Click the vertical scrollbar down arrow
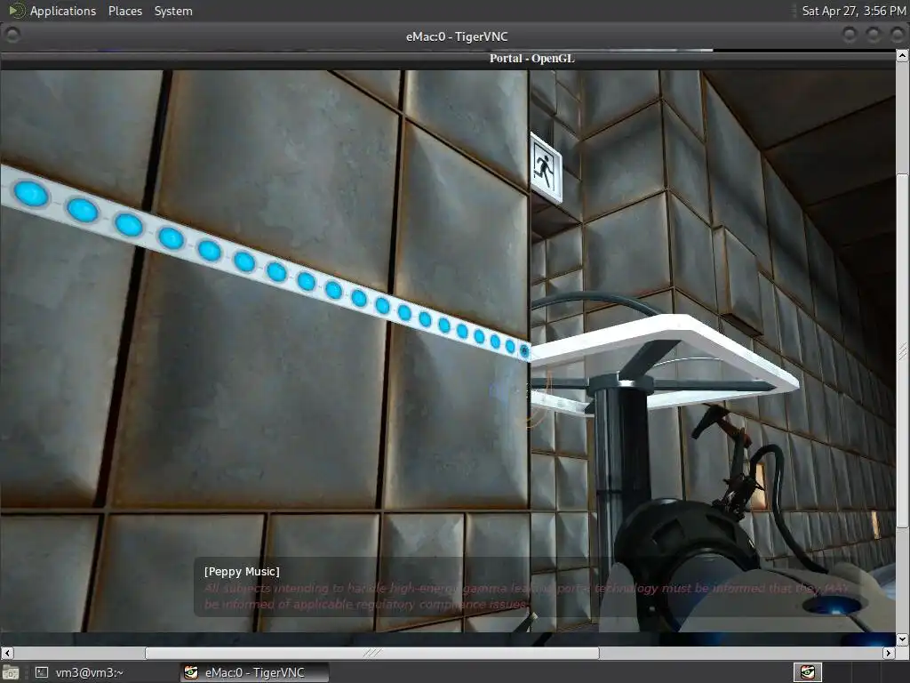Viewport: 910px width, 683px height. (x=902, y=639)
